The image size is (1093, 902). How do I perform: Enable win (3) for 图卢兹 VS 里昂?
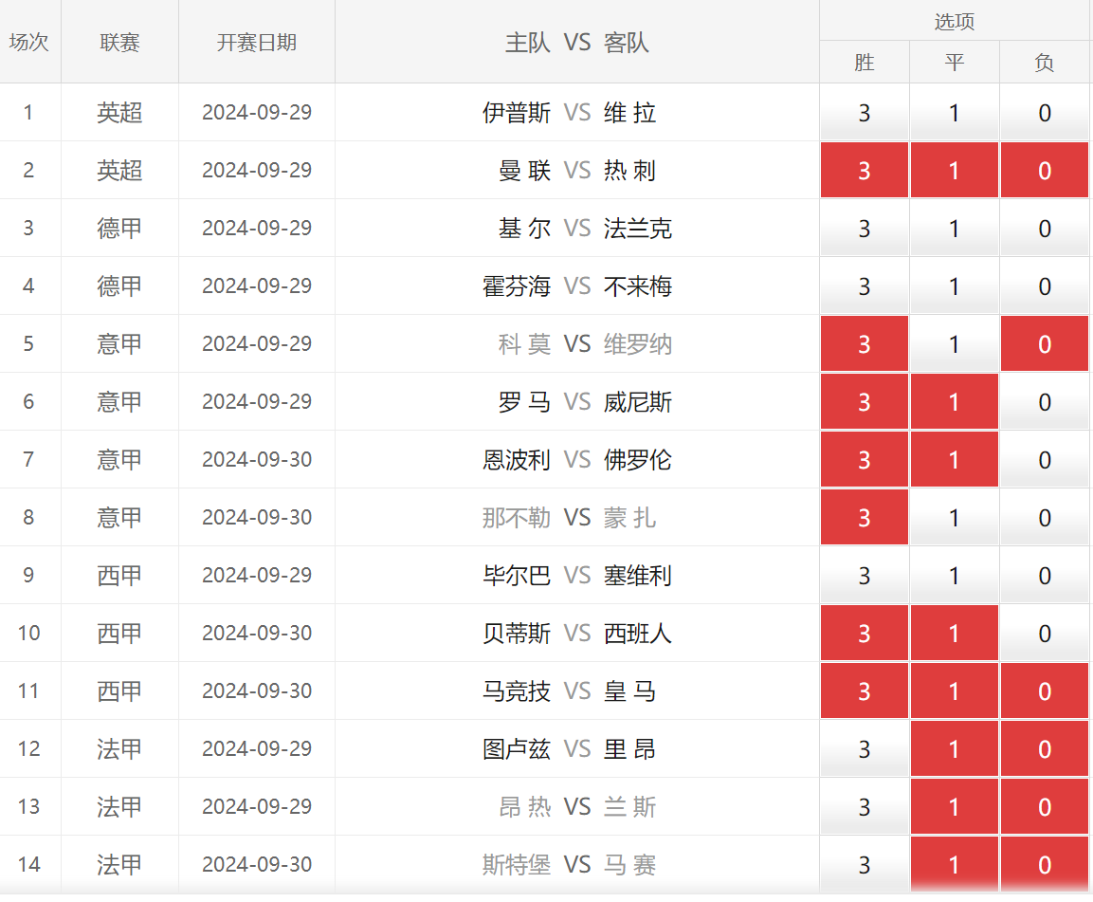(865, 749)
